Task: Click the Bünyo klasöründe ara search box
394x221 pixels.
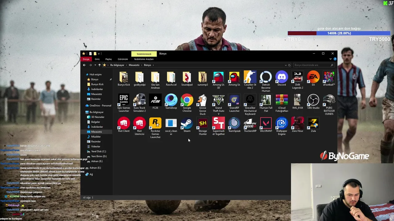Action: click(x=313, y=65)
